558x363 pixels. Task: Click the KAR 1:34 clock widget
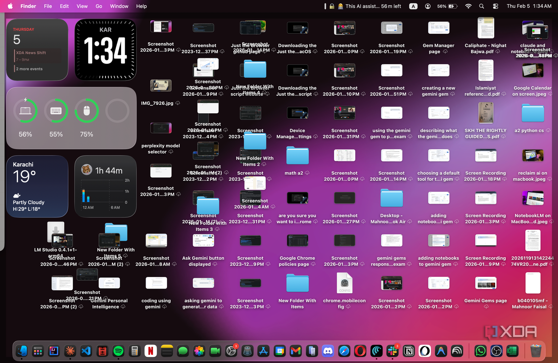[106, 50]
